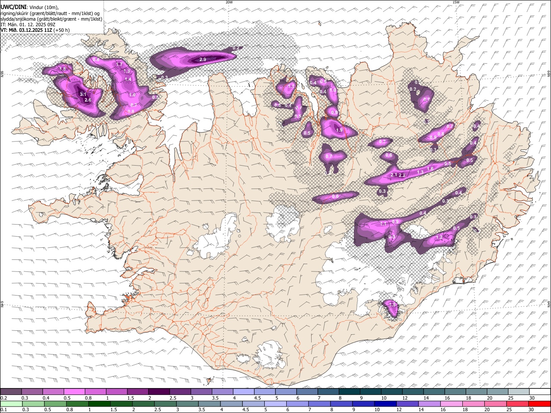Click the dark plum 0.2–0.3 swatch in upper legend row
The width and height of the screenshot is (551, 413).
(11, 392)
